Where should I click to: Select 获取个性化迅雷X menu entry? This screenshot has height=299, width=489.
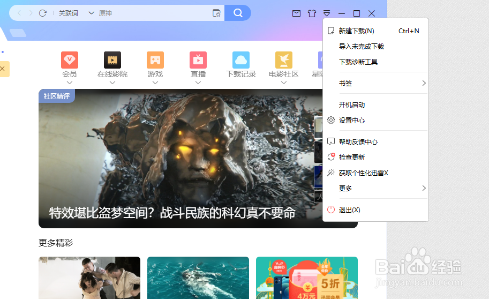tap(375, 173)
